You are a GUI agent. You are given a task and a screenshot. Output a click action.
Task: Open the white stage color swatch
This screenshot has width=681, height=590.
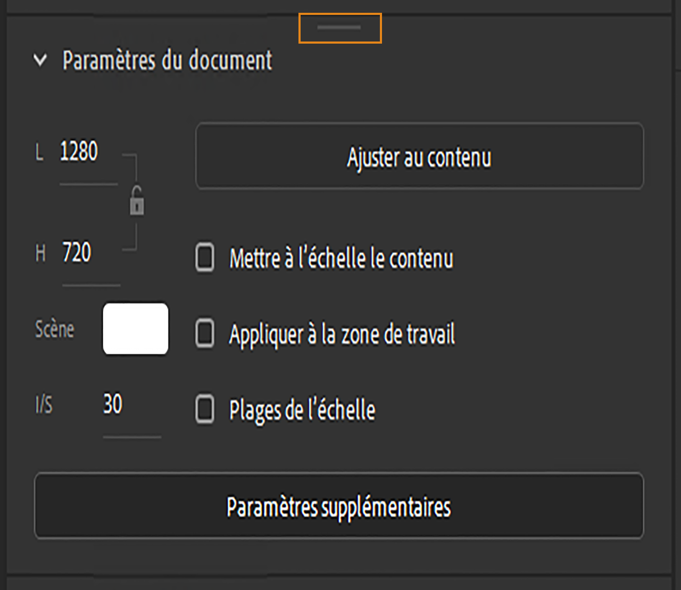[x=135, y=329]
